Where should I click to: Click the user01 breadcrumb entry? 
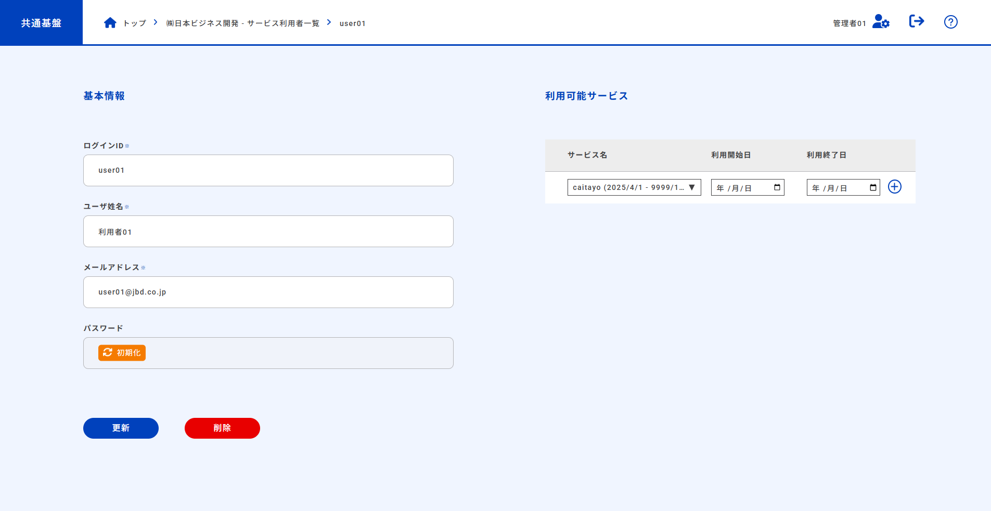[352, 23]
